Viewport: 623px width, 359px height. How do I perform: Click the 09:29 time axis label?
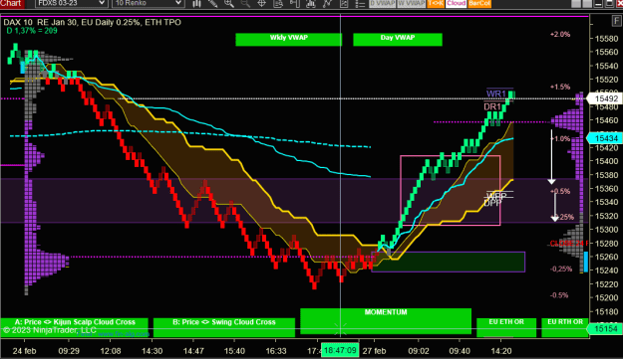(x=69, y=351)
